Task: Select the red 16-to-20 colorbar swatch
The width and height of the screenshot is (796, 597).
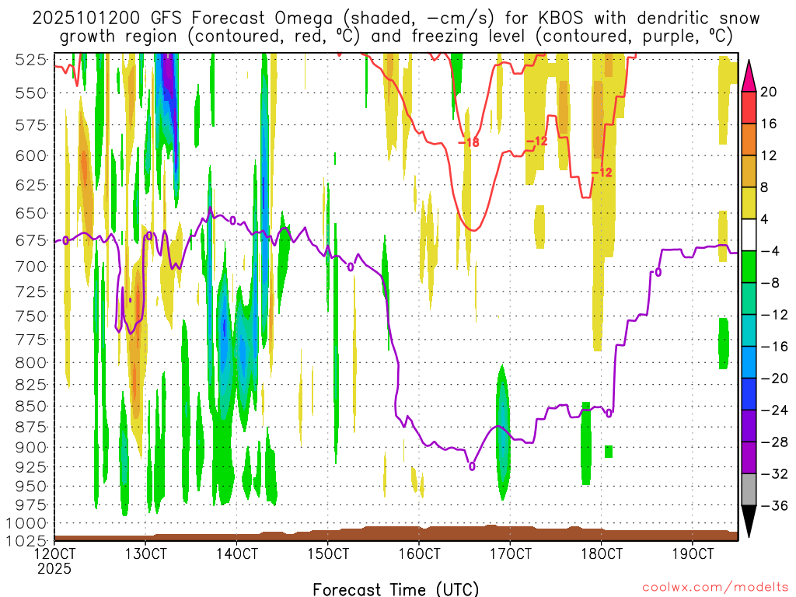Action: click(x=749, y=107)
